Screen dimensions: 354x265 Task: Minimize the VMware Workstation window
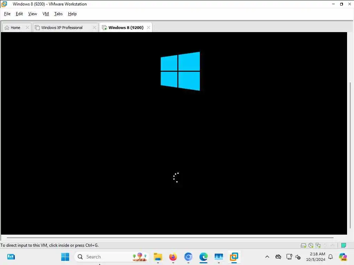point(333,4)
